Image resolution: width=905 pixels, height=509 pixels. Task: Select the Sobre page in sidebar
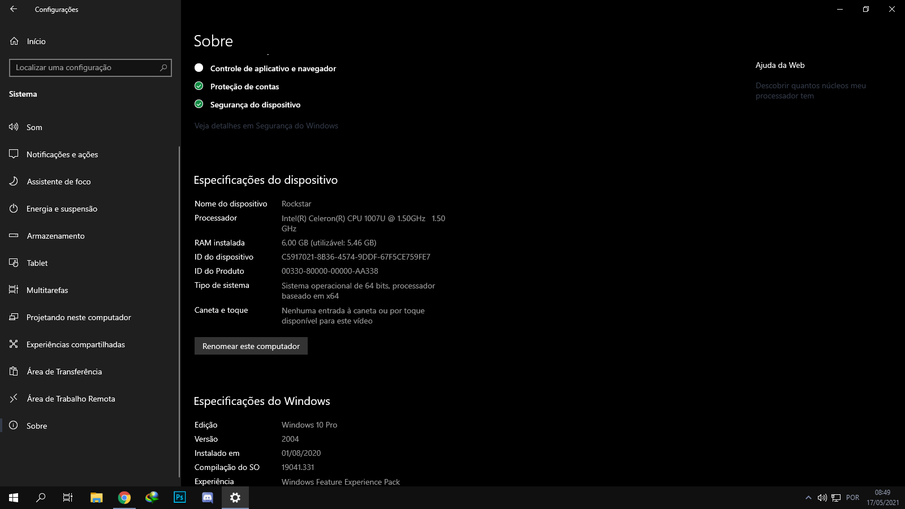[90, 426]
